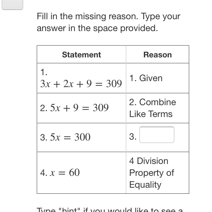
Task: Click the '3.' label beside the answer box
Action: pyautogui.click(x=133, y=137)
